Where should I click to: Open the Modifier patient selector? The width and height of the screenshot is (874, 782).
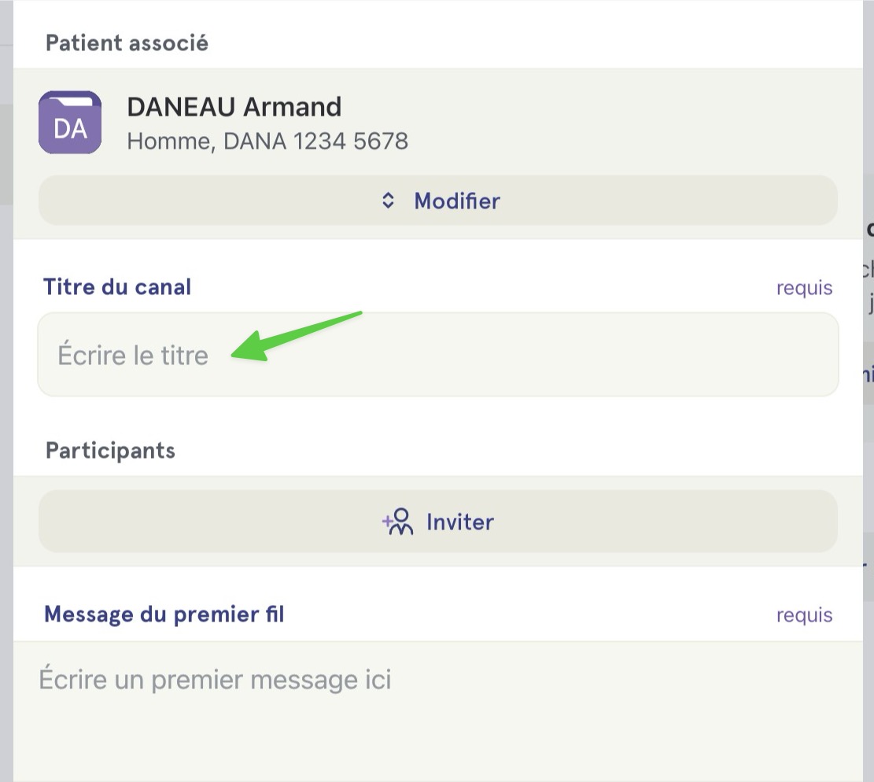point(438,201)
